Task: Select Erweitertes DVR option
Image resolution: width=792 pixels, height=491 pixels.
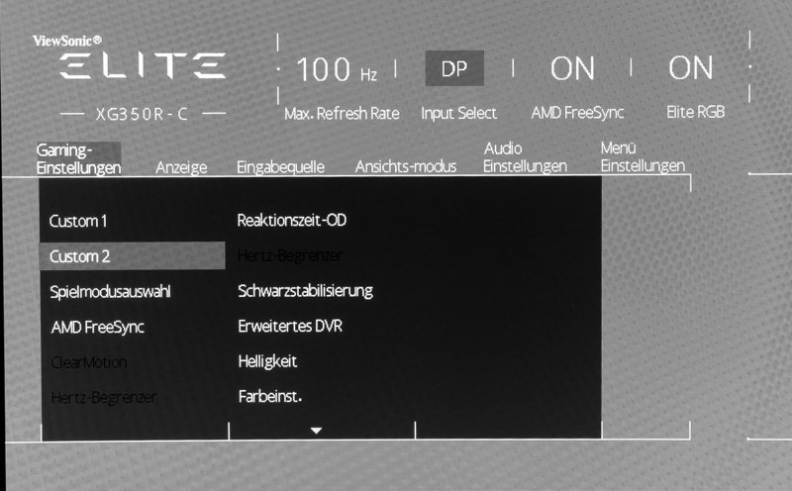Action: click(290, 326)
